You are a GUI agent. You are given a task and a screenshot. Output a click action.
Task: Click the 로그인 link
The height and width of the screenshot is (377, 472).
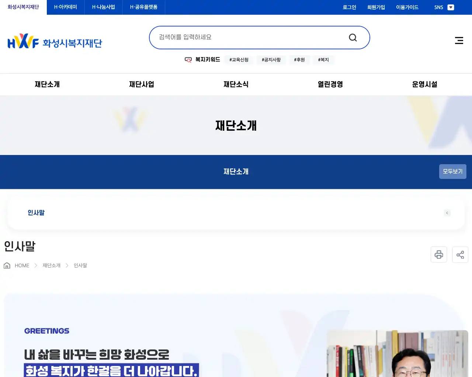coord(349,7)
